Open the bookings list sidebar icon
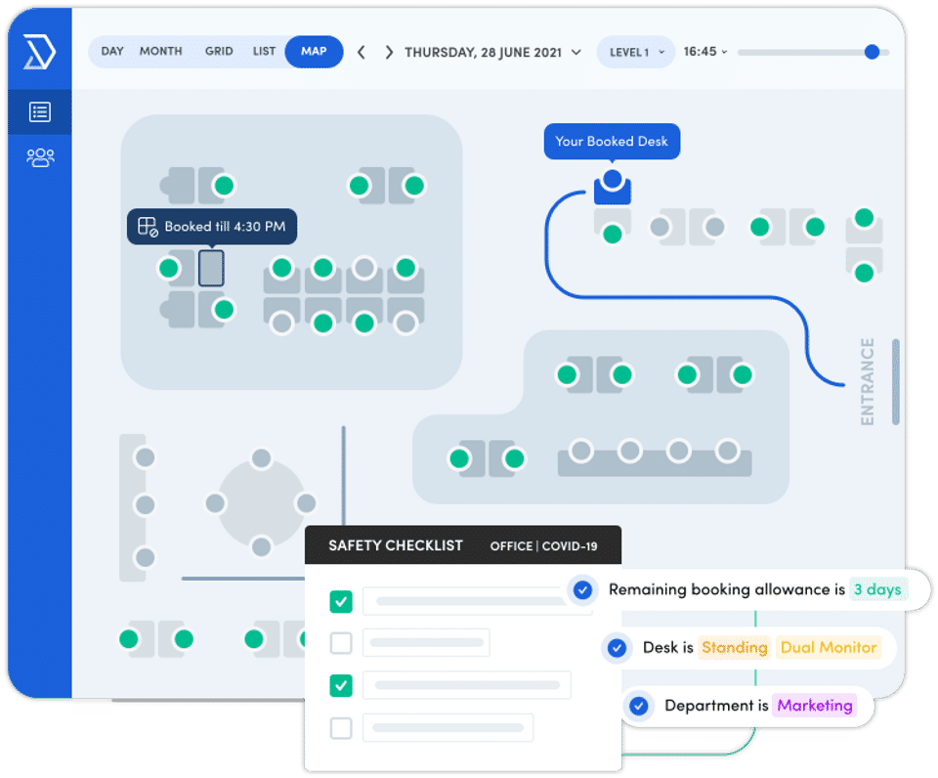Viewport: 938px width, 778px height. [x=40, y=112]
